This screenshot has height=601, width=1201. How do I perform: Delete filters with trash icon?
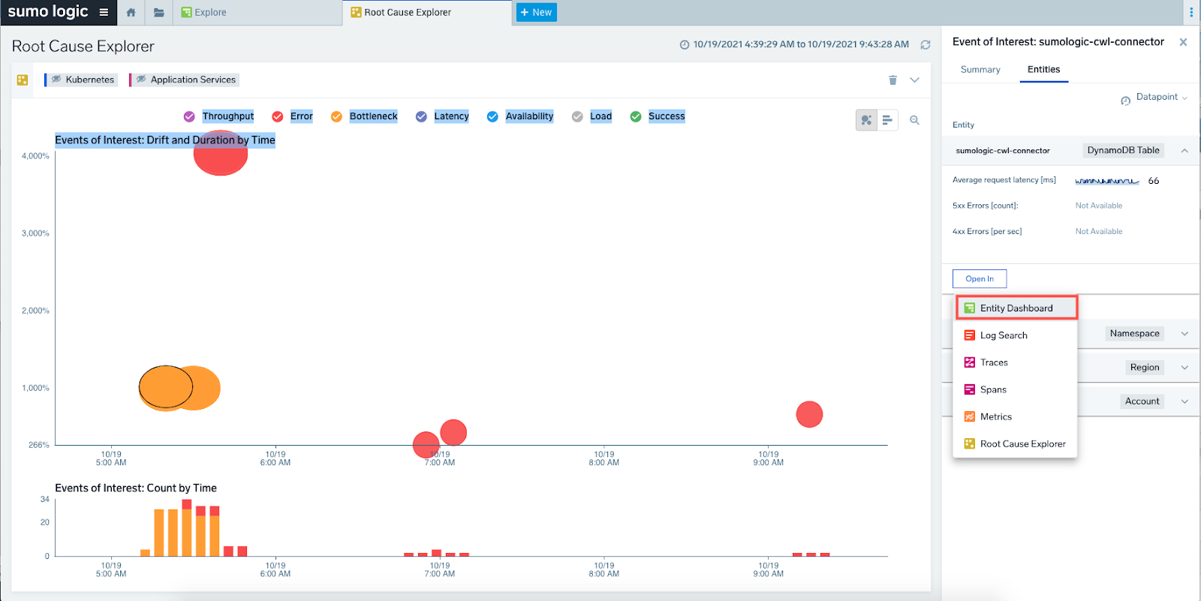tap(892, 80)
